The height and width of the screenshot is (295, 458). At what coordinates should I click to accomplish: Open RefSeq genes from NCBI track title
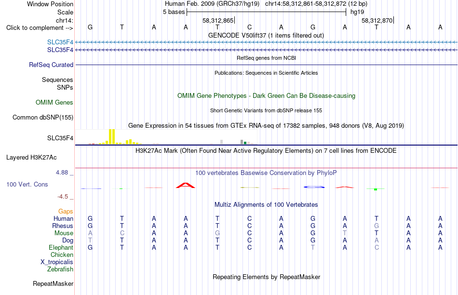pos(266,58)
